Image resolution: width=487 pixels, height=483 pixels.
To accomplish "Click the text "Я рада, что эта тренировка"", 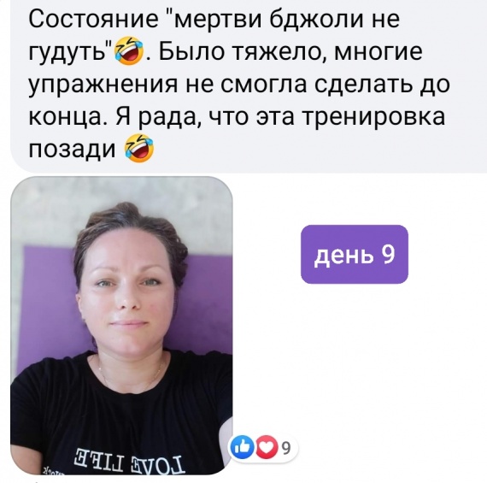I will [280, 117].
